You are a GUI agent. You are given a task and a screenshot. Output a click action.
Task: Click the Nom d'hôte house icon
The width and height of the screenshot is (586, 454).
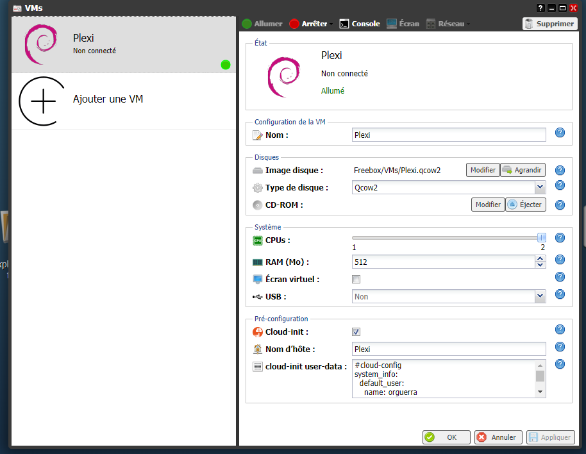tap(258, 349)
